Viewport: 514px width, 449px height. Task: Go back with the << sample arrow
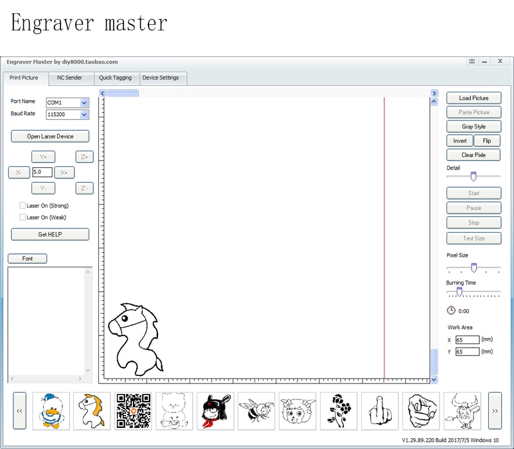pyautogui.click(x=19, y=411)
